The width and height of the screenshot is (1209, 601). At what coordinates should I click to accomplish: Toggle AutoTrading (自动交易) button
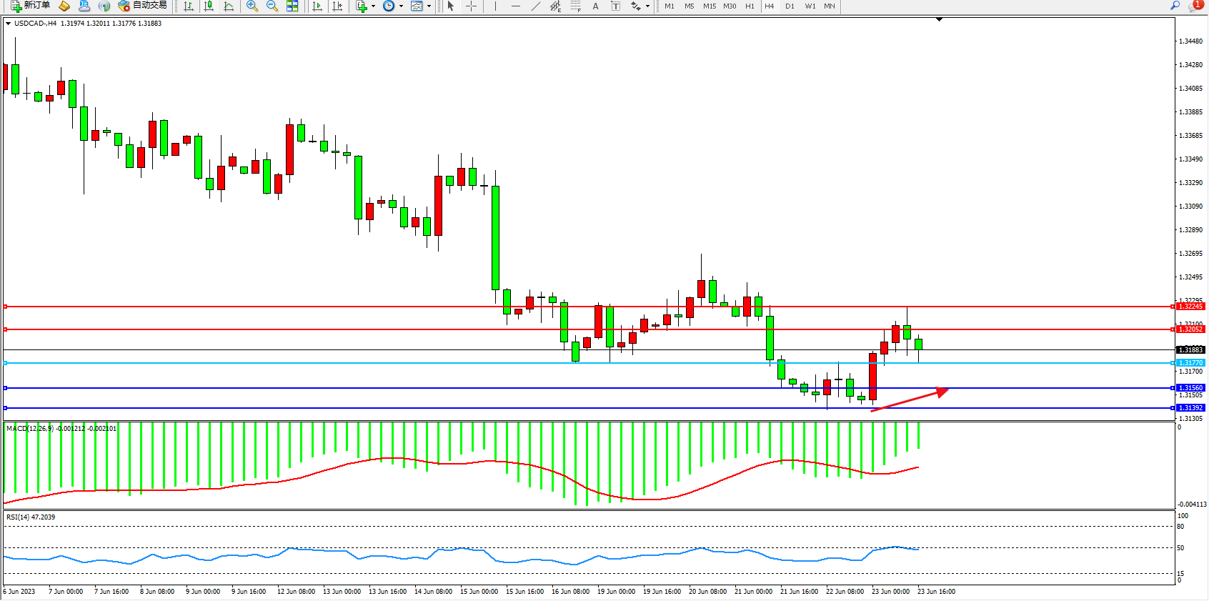tap(142, 6)
